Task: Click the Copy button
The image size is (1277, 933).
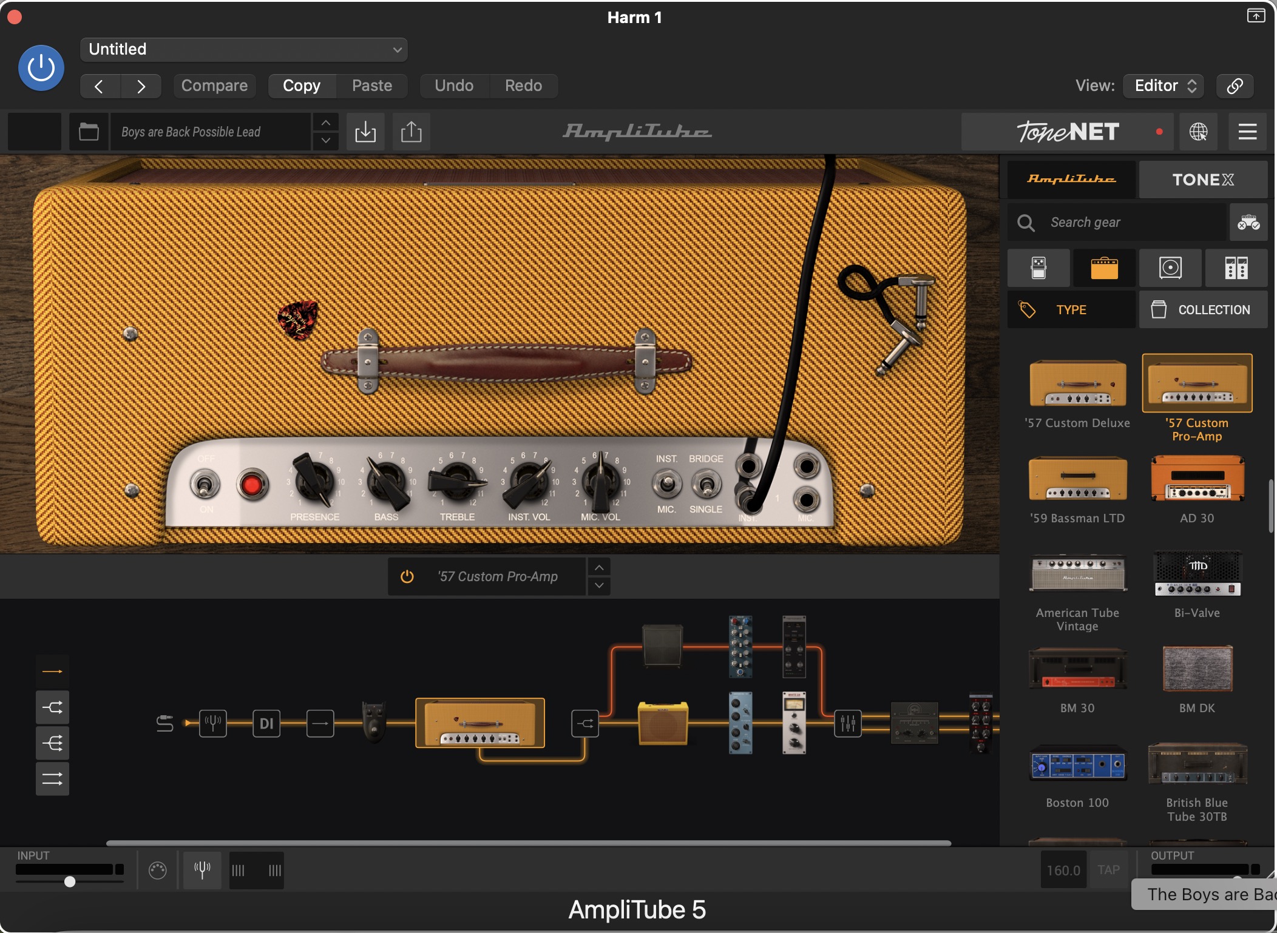Action: [x=302, y=86]
